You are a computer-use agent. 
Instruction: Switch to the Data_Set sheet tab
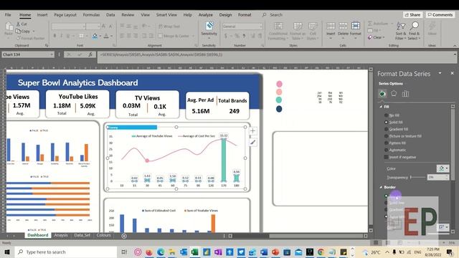(82, 235)
